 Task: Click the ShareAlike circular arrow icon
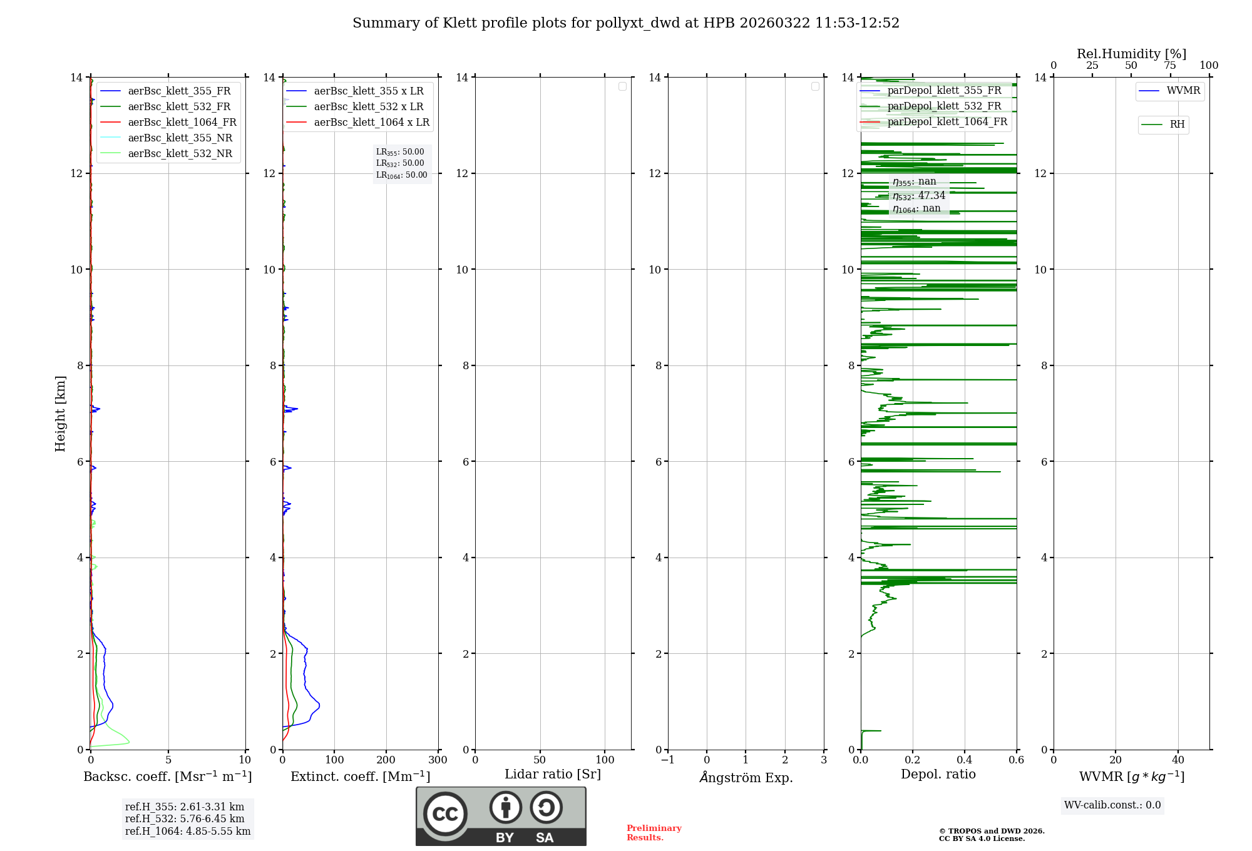point(546,807)
